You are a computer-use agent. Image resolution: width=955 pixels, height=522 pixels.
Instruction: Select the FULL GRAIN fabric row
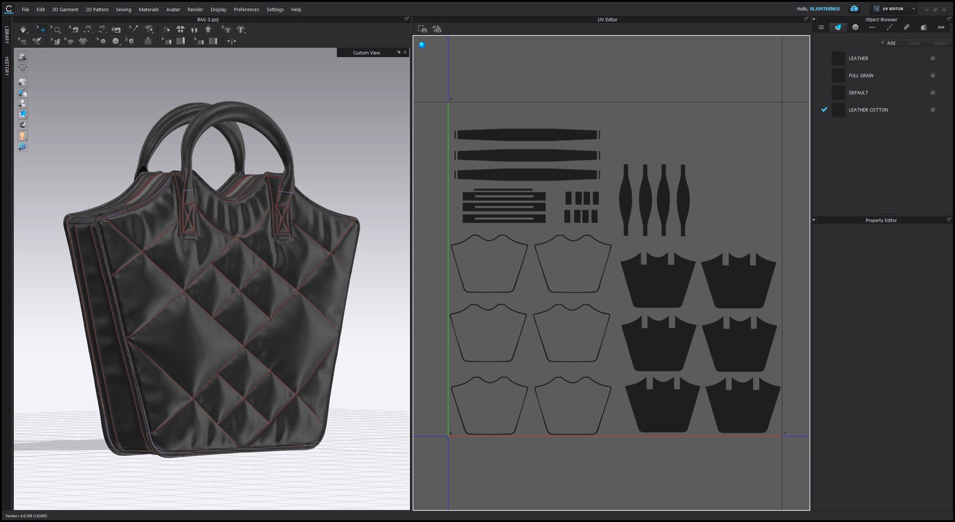coord(882,75)
